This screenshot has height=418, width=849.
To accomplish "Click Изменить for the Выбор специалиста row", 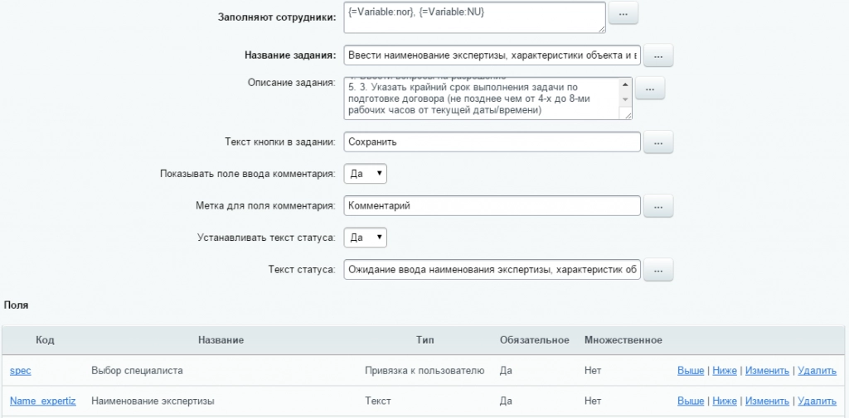I will pyautogui.click(x=767, y=371).
